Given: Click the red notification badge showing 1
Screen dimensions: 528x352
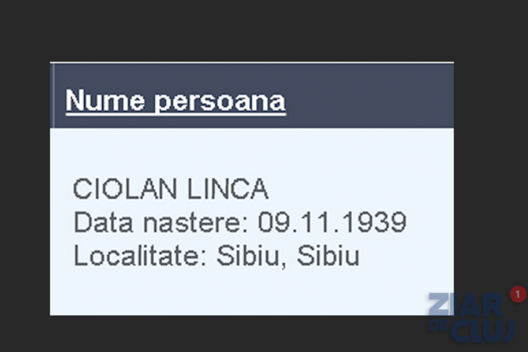Looking at the screenshot, I should pos(517,295).
